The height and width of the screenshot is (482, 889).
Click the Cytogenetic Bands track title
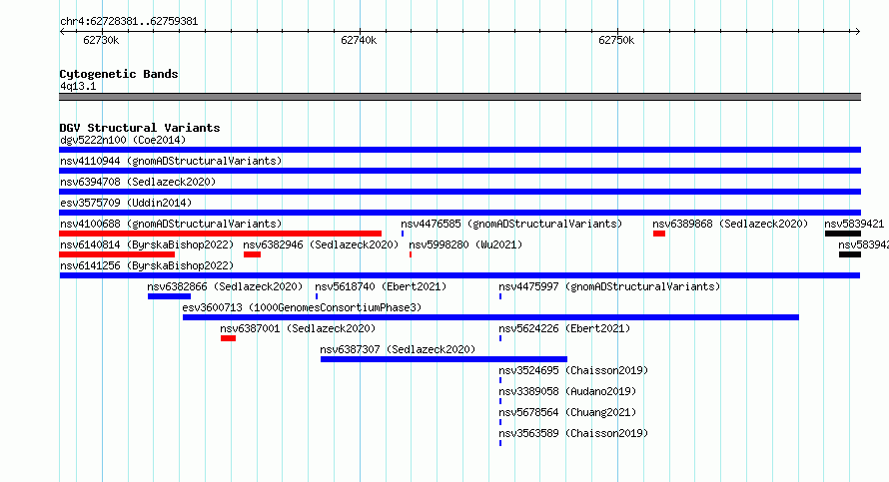119,74
